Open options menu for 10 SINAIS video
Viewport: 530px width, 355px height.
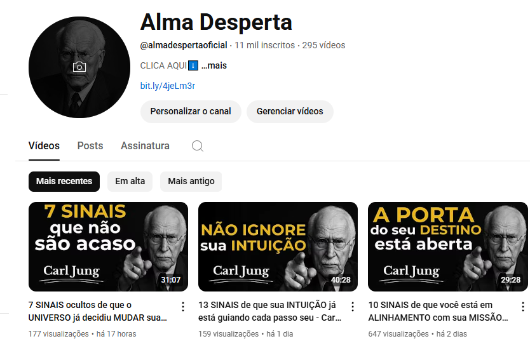point(522,306)
